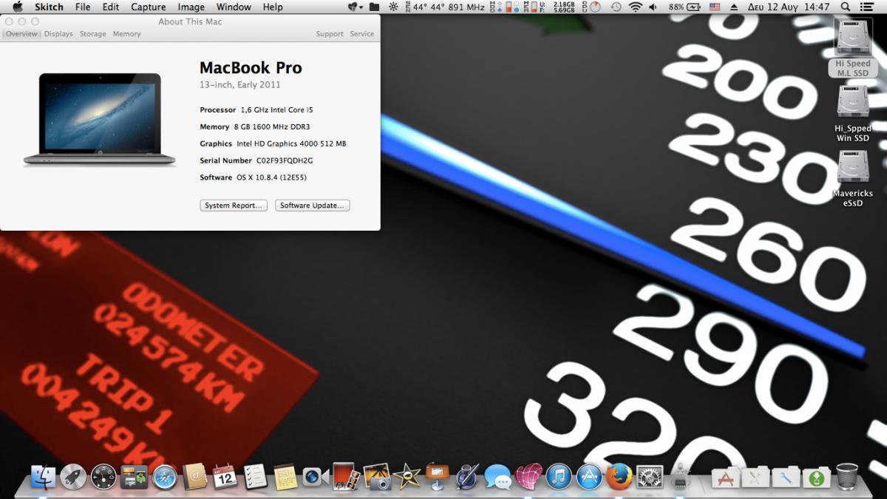Open the Skitch application menu
This screenshot has width=887, height=499.
(49, 7)
